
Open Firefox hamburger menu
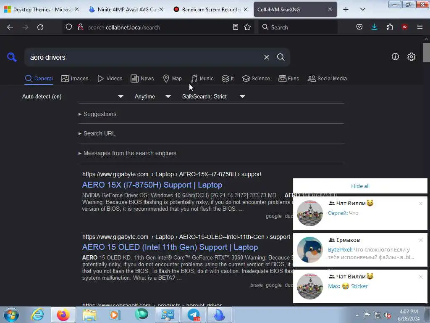coord(420,27)
